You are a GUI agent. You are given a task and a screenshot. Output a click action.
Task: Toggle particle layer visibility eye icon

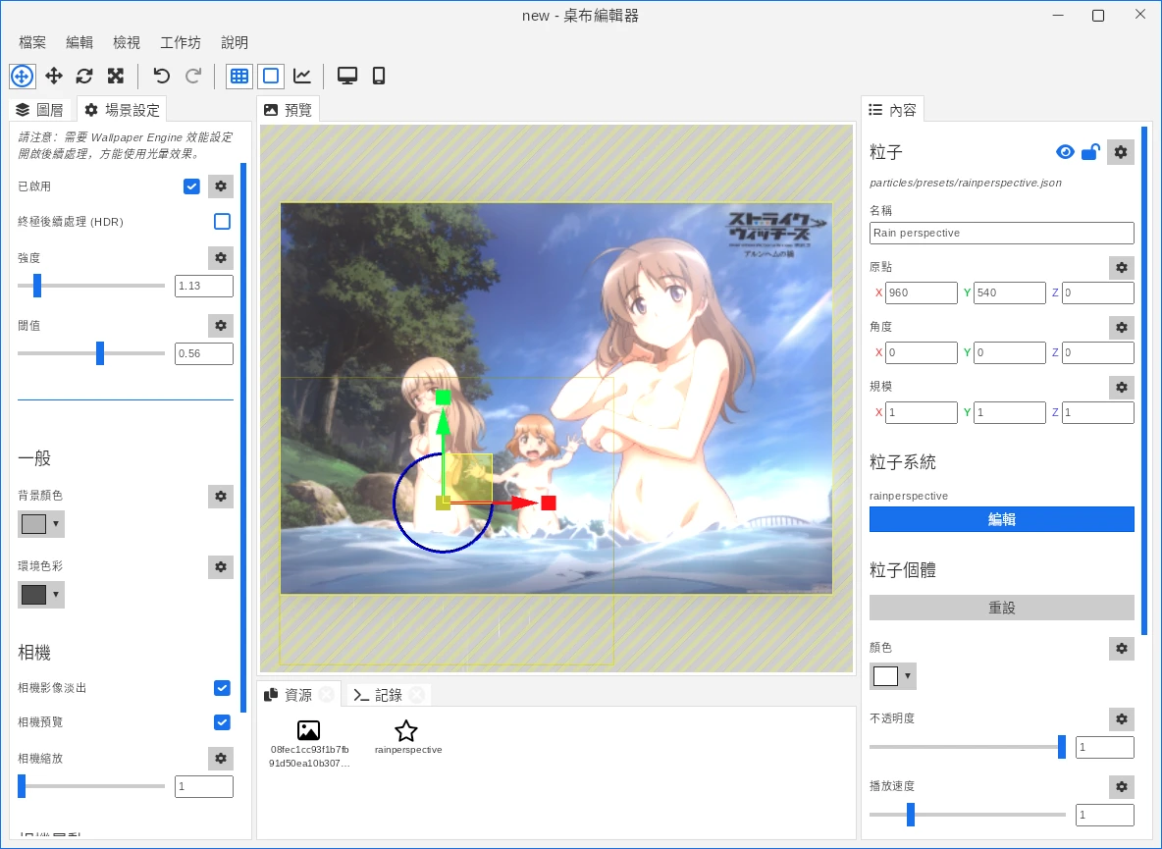pyautogui.click(x=1065, y=152)
